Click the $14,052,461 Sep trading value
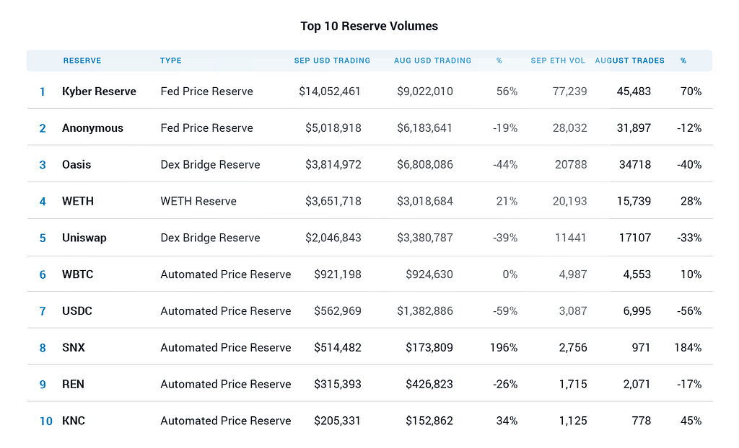The image size is (739, 448). tap(330, 91)
